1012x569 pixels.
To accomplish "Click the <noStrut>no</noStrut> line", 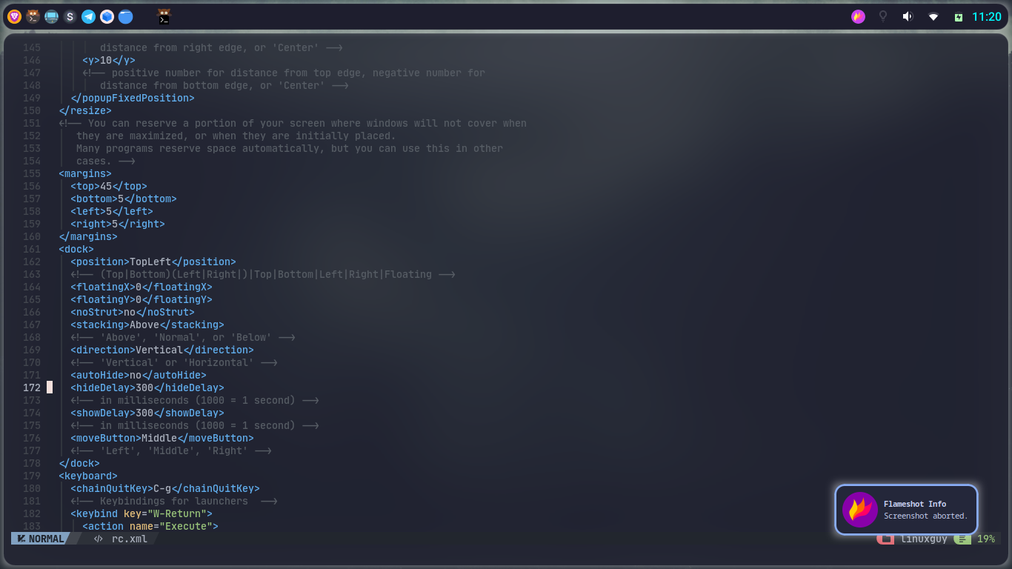I will pyautogui.click(x=133, y=313).
